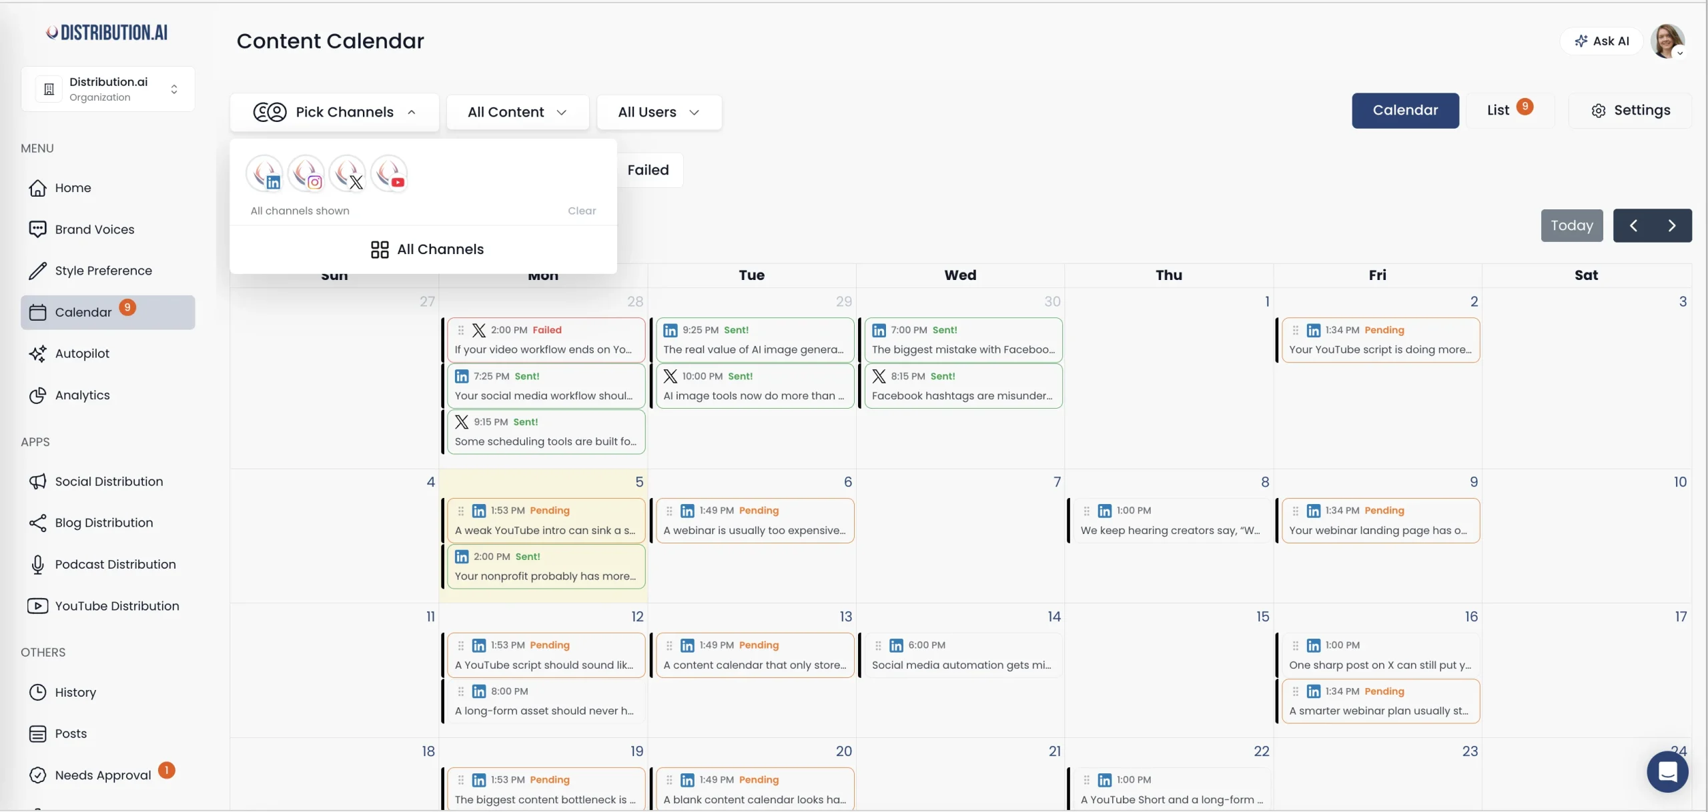Expand the Distribution.ai organization switcher
The width and height of the screenshot is (1708, 812).
[108, 89]
